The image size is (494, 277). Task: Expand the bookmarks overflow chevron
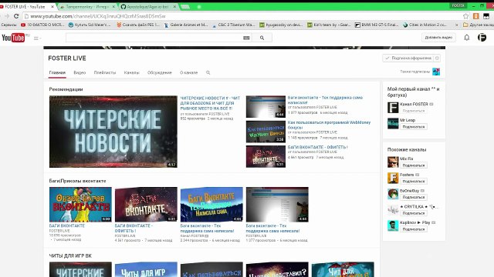coord(457,25)
